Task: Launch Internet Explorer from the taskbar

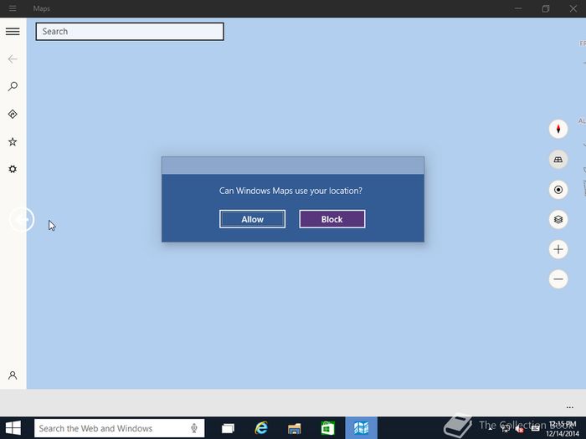Action: (x=261, y=428)
